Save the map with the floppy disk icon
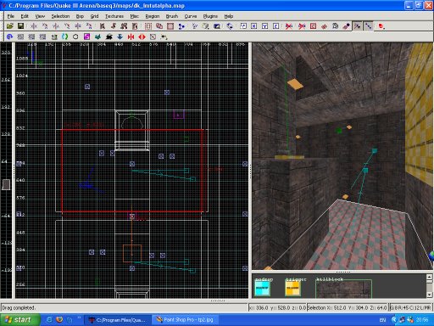 coord(20,26)
